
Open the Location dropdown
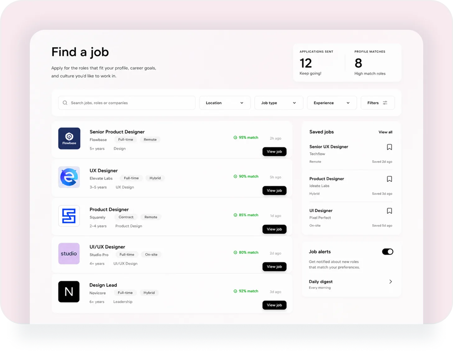click(225, 103)
